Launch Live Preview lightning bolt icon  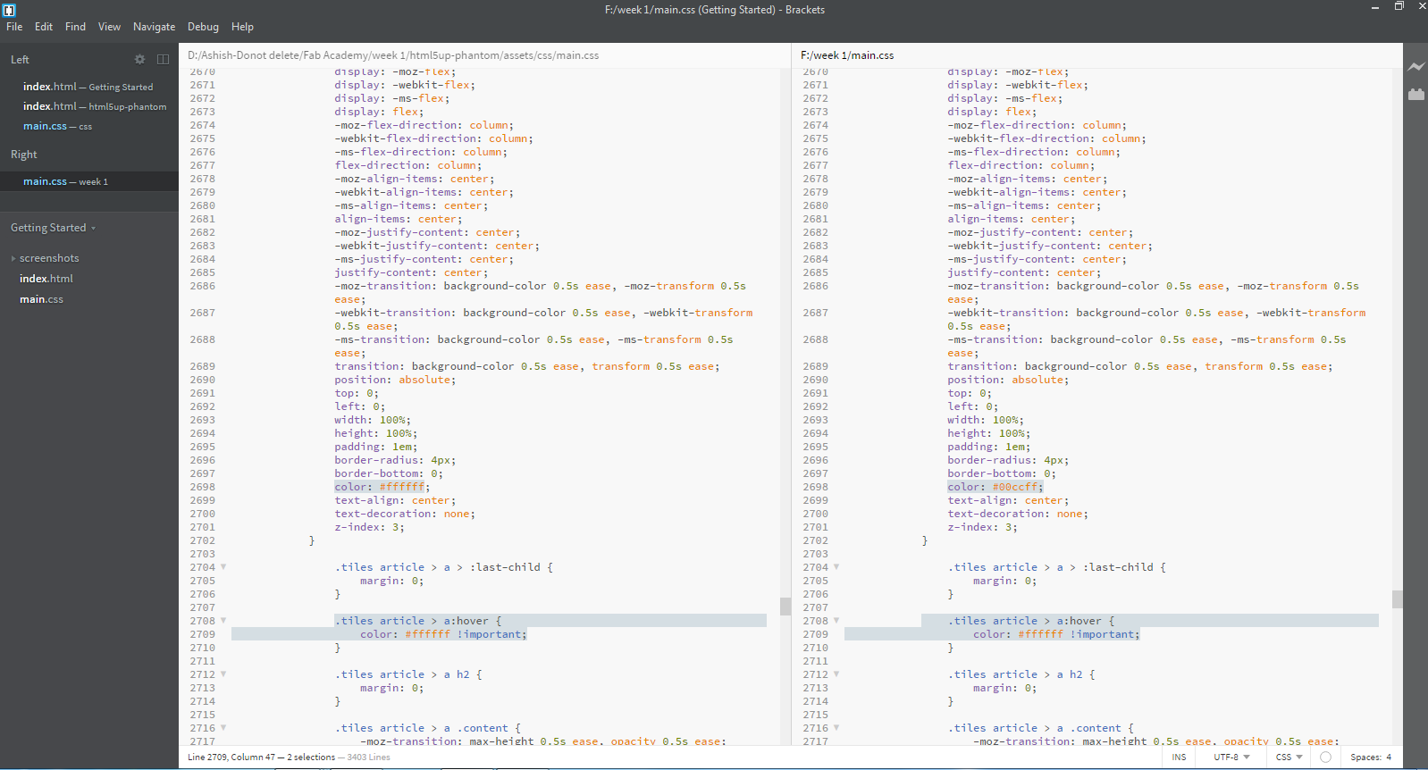coord(1416,67)
